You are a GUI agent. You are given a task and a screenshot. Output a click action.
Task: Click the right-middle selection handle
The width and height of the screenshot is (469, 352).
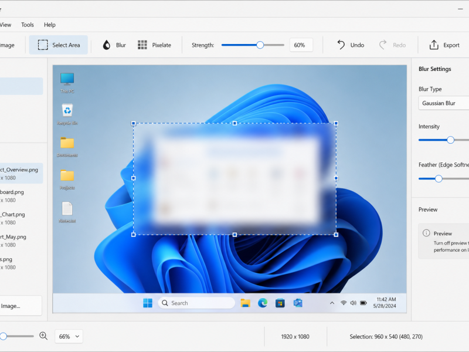point(336,178)
